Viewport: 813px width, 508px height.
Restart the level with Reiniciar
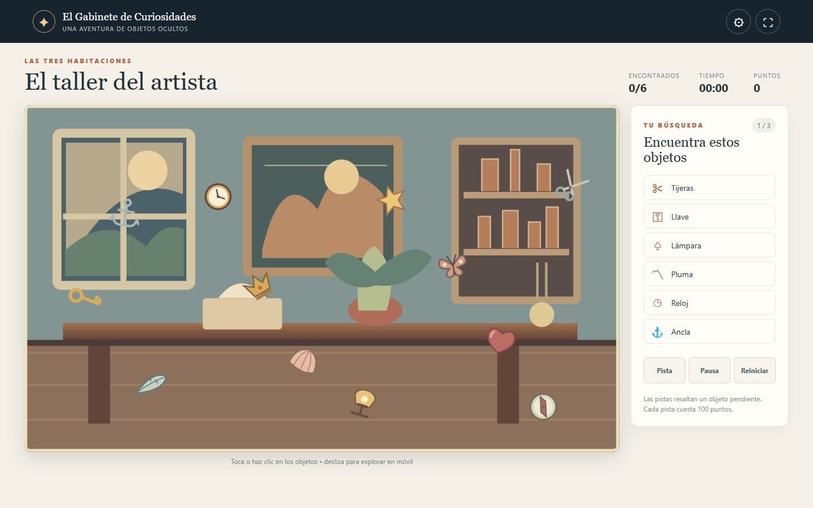[x=755, y=370]
